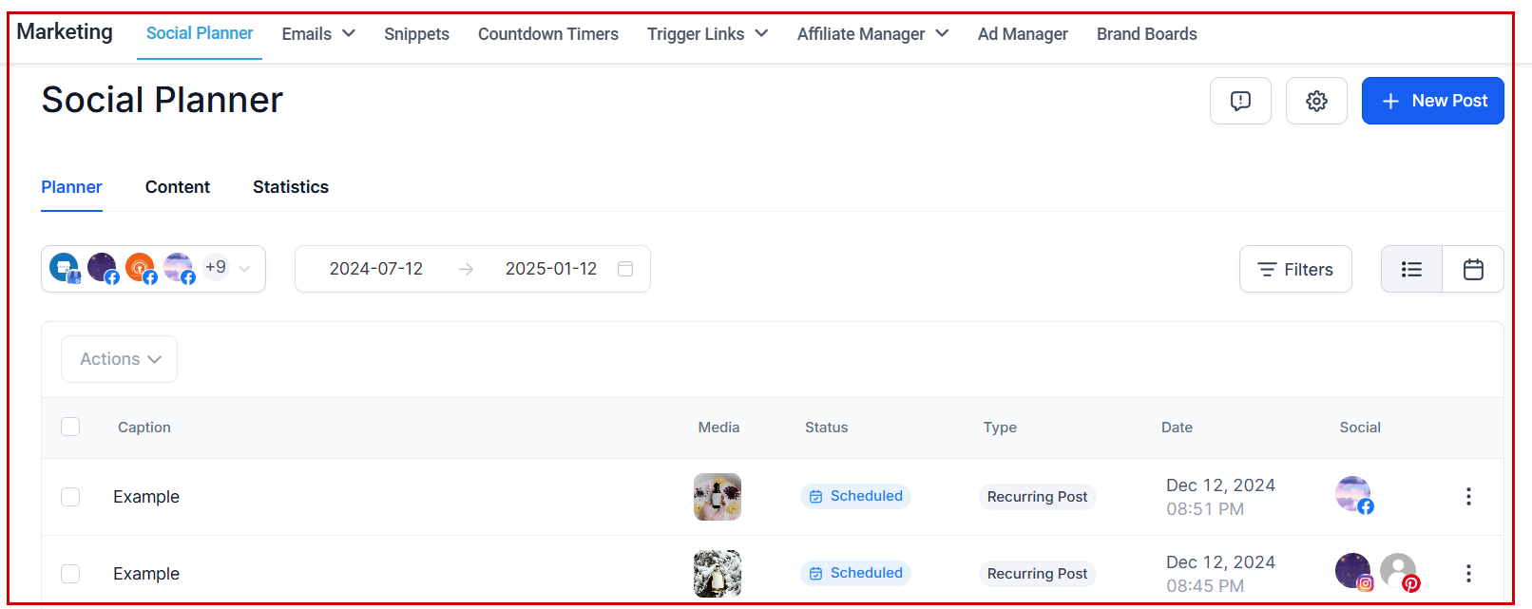Viewport: 1532px width, 609px height.
Task: Open the feedback speech bubble icon
Action: click(1240, 101)
